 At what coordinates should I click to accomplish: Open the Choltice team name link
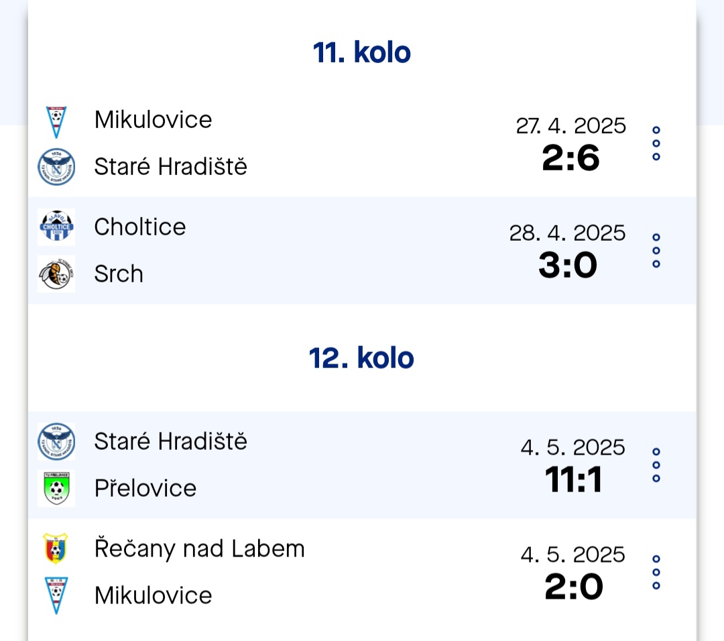coord(140,227)
